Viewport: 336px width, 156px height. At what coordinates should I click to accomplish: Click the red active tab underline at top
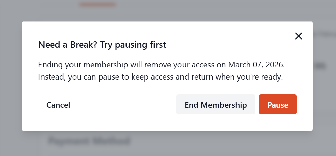click(x=97, y=5)
